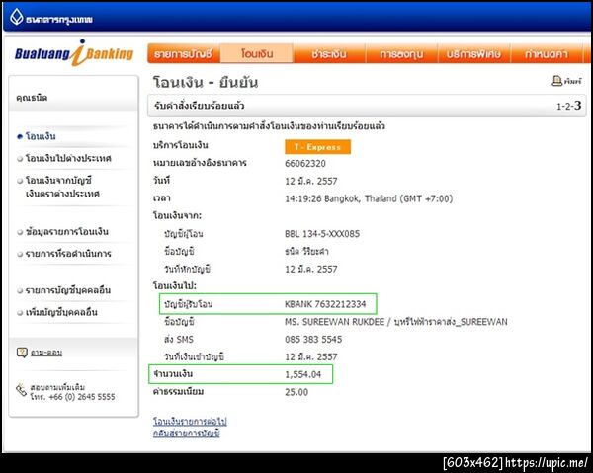Click the พิมพ์ print label
Image resolution: width=593 pixels, height=473 pixels.
click(x=572, y=81)
